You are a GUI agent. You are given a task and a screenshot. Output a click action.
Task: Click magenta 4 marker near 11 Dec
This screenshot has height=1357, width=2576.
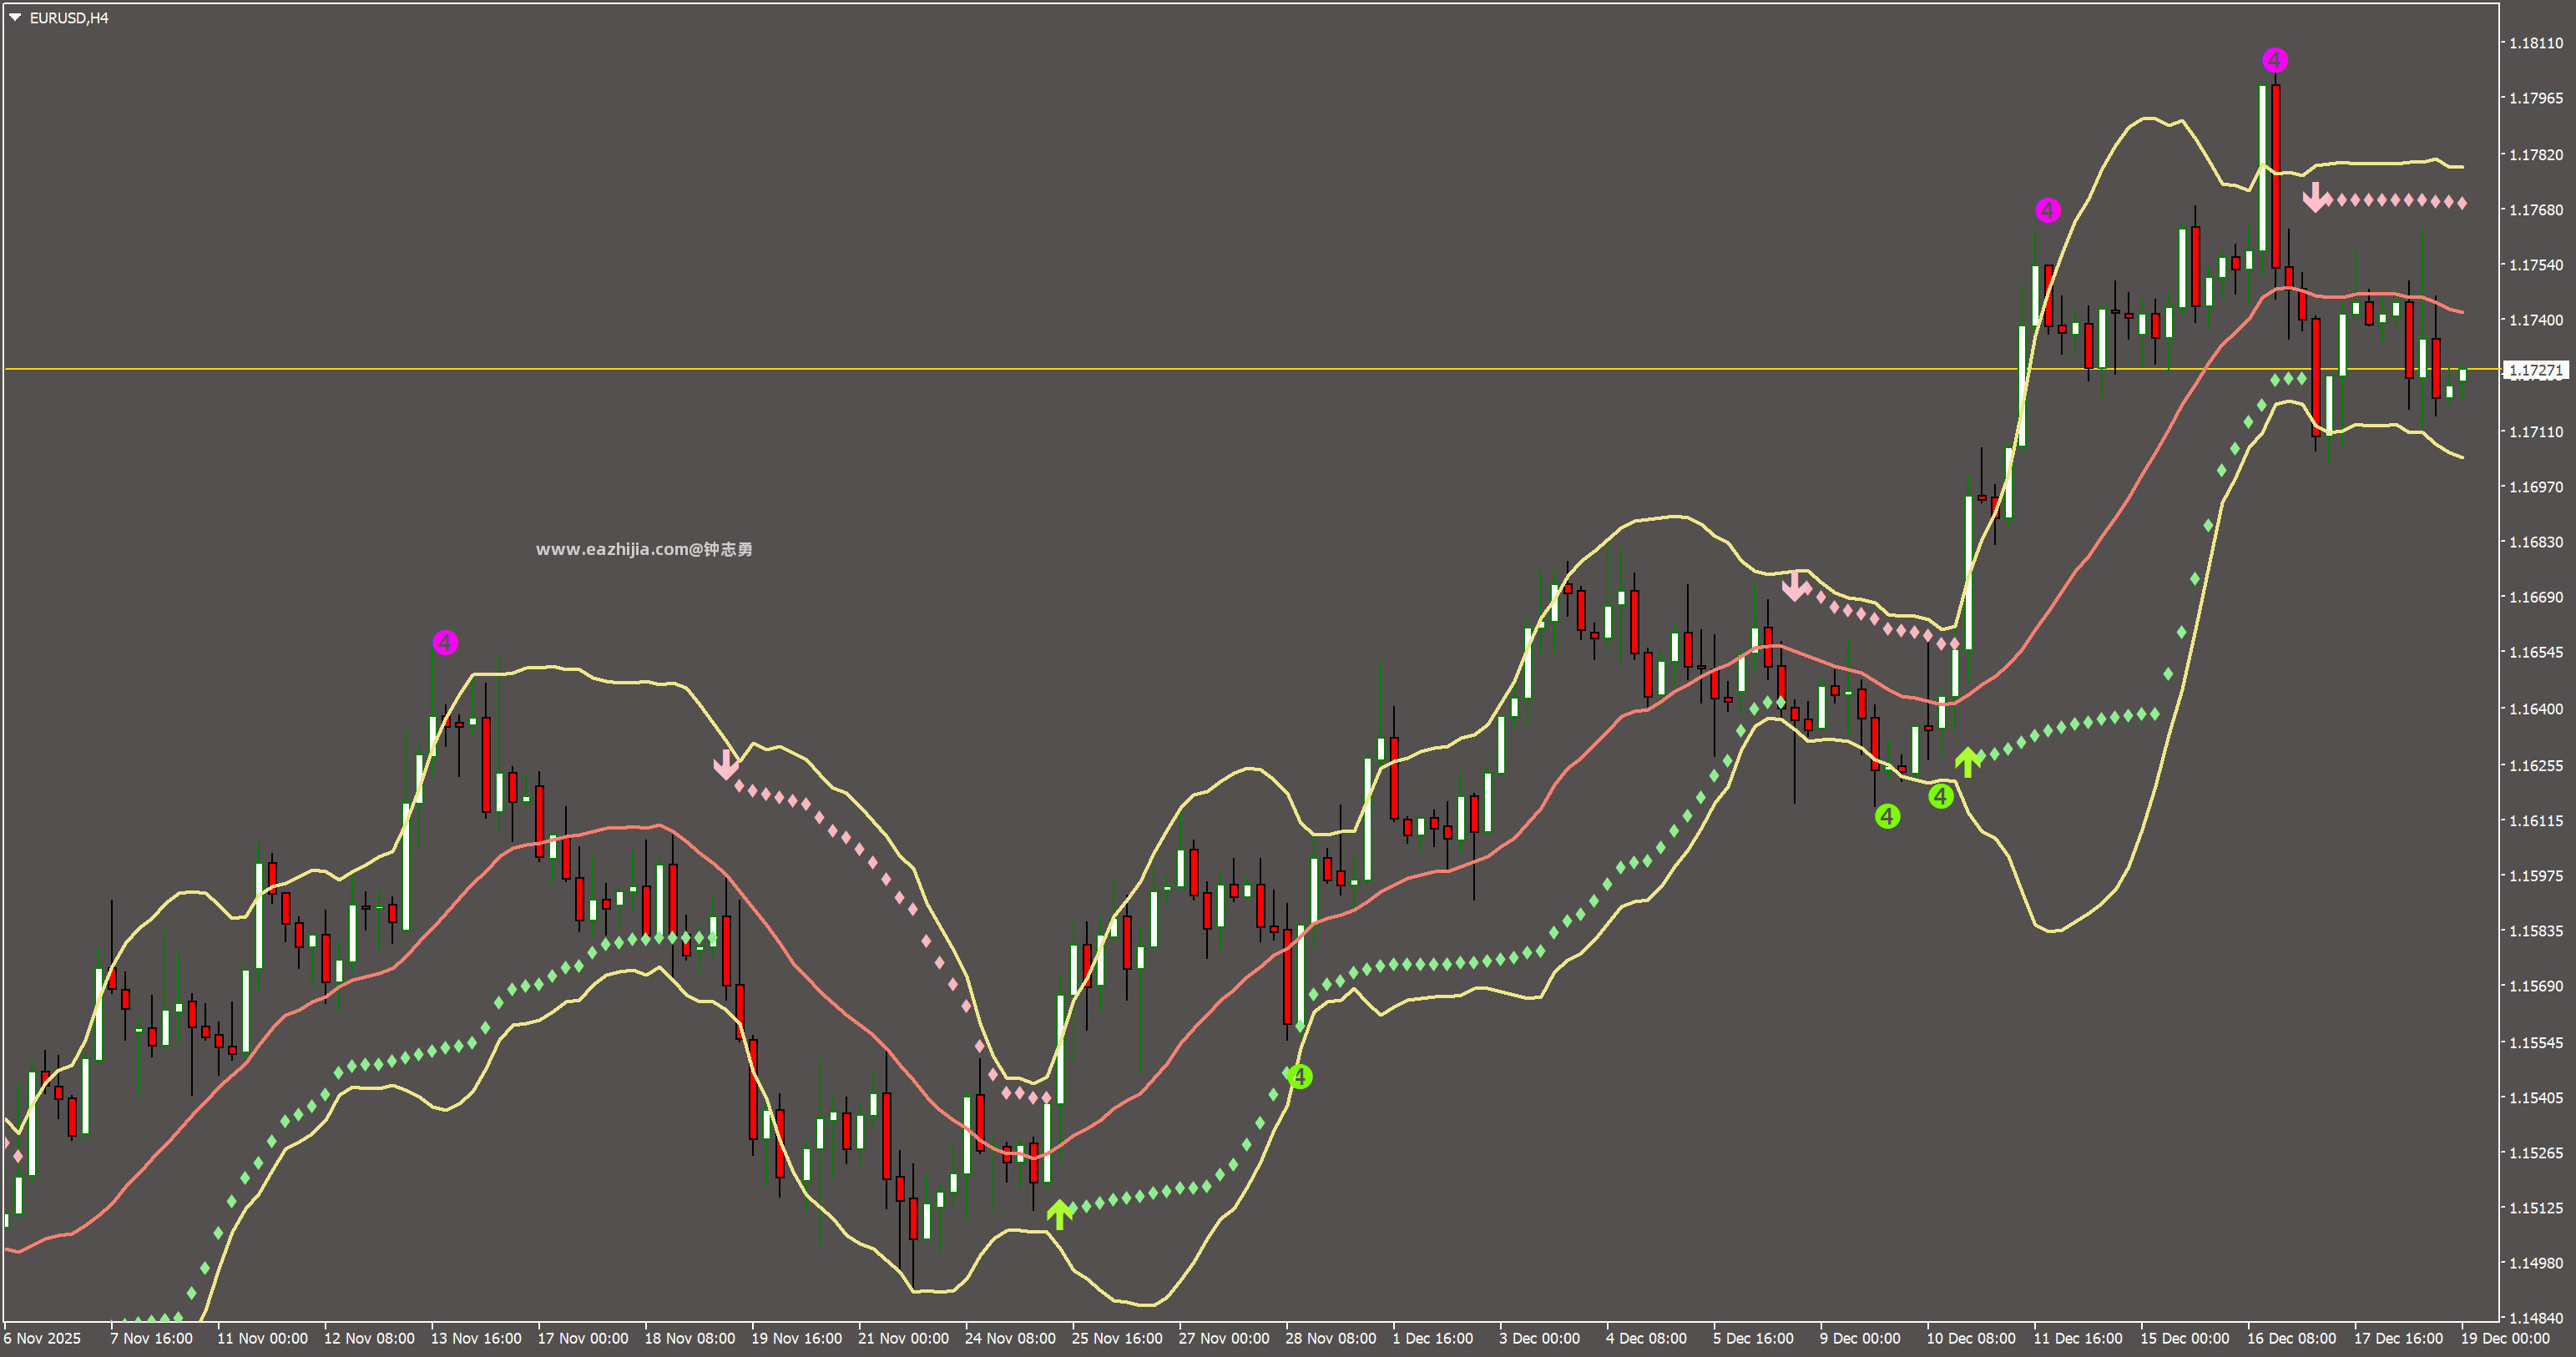tap(2047, 210)
